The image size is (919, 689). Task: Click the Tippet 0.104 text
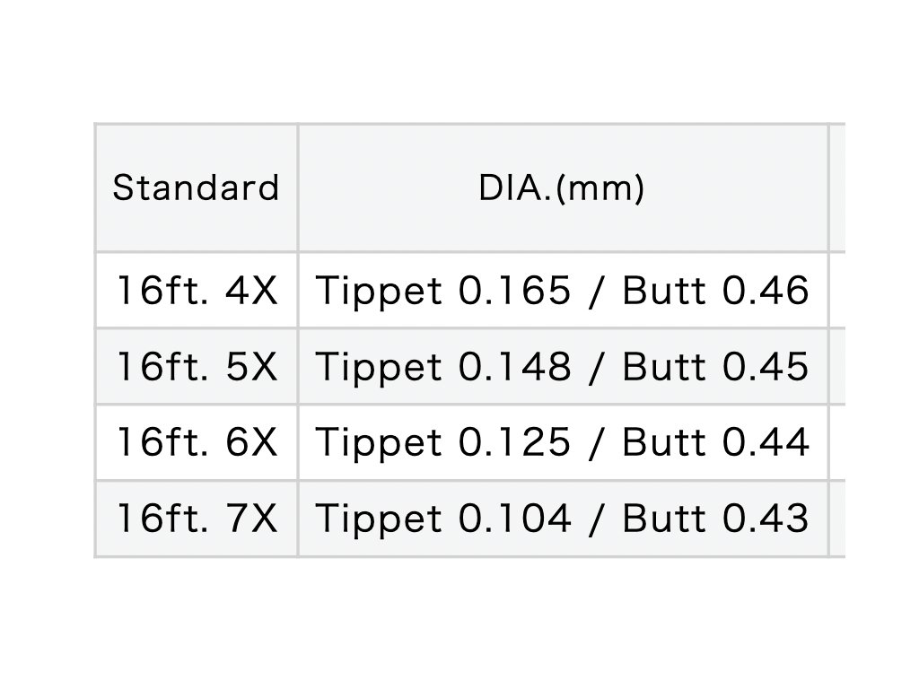[443, 519]
